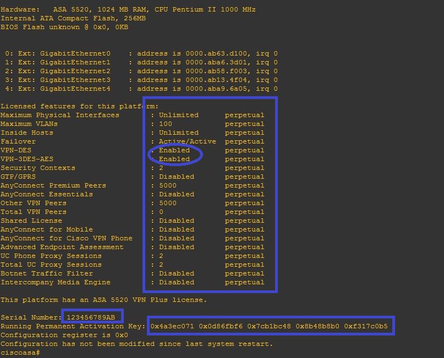
Task: Click the Botnet Traffic Filter label
Action: click(x=47, y=273)
